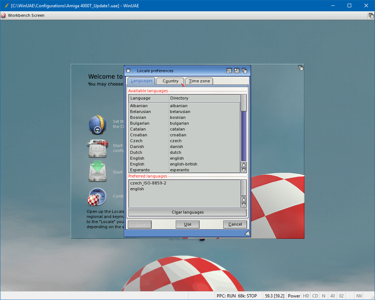Viewport: 375px width, 300px height.
Task: Click the AmigaOS CD with boing ball icon
Action: pyautogui.click(x=97, y=197)
